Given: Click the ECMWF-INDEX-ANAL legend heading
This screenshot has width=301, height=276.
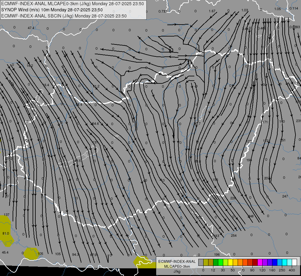Looking at the screenshot, I should pyautogui.click(x=177, y=262).
